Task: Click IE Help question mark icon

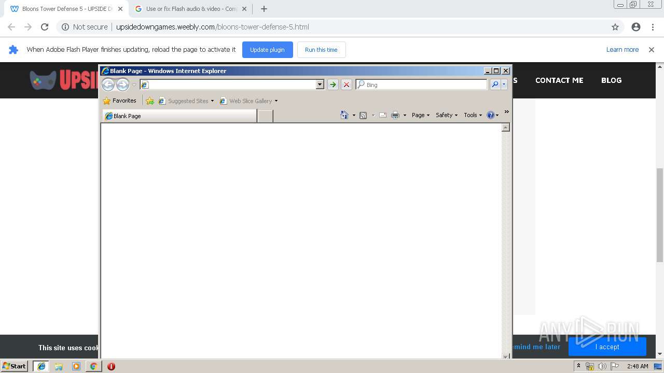Action: [x=491, y=115]
